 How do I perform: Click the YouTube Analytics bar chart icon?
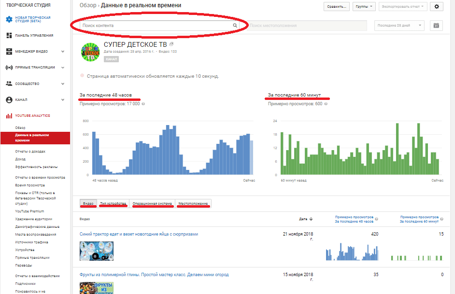[9, 116]
